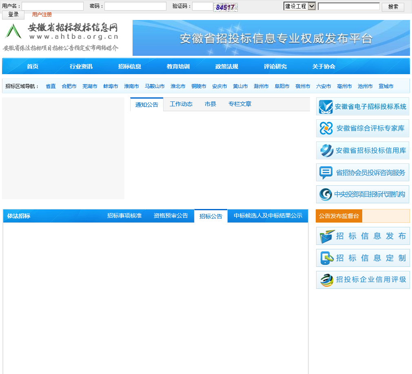Select 安庆市 in region navigation
Image resolution: width=412 pixels, height=374 pixels.
219,86
